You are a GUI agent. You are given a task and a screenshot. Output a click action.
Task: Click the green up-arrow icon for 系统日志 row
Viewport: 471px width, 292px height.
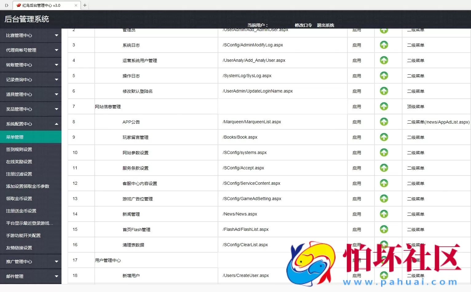point(384,45)
